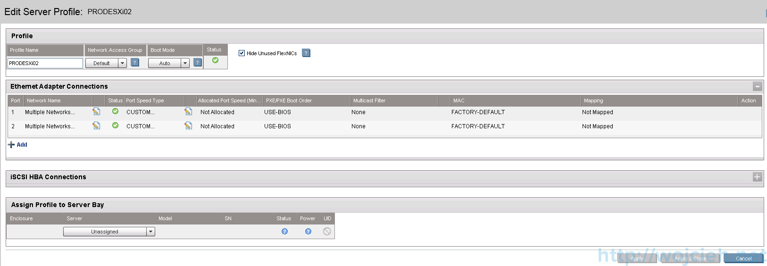
Task: Click the Apply & Close button
Action: tap(690, 258)
